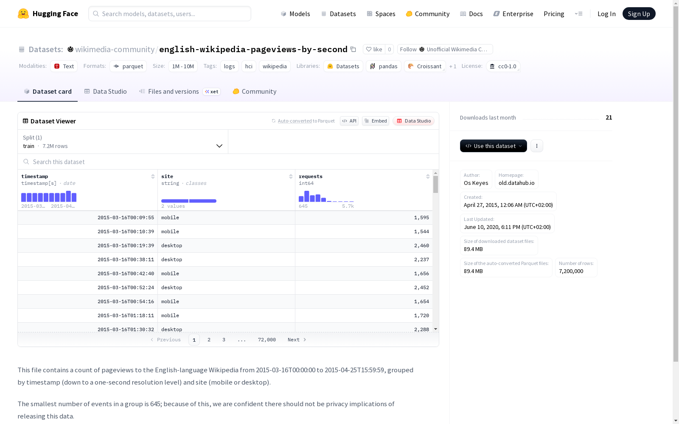Click the datasets icon beside 'Datasets:' heading

(22, 49)
